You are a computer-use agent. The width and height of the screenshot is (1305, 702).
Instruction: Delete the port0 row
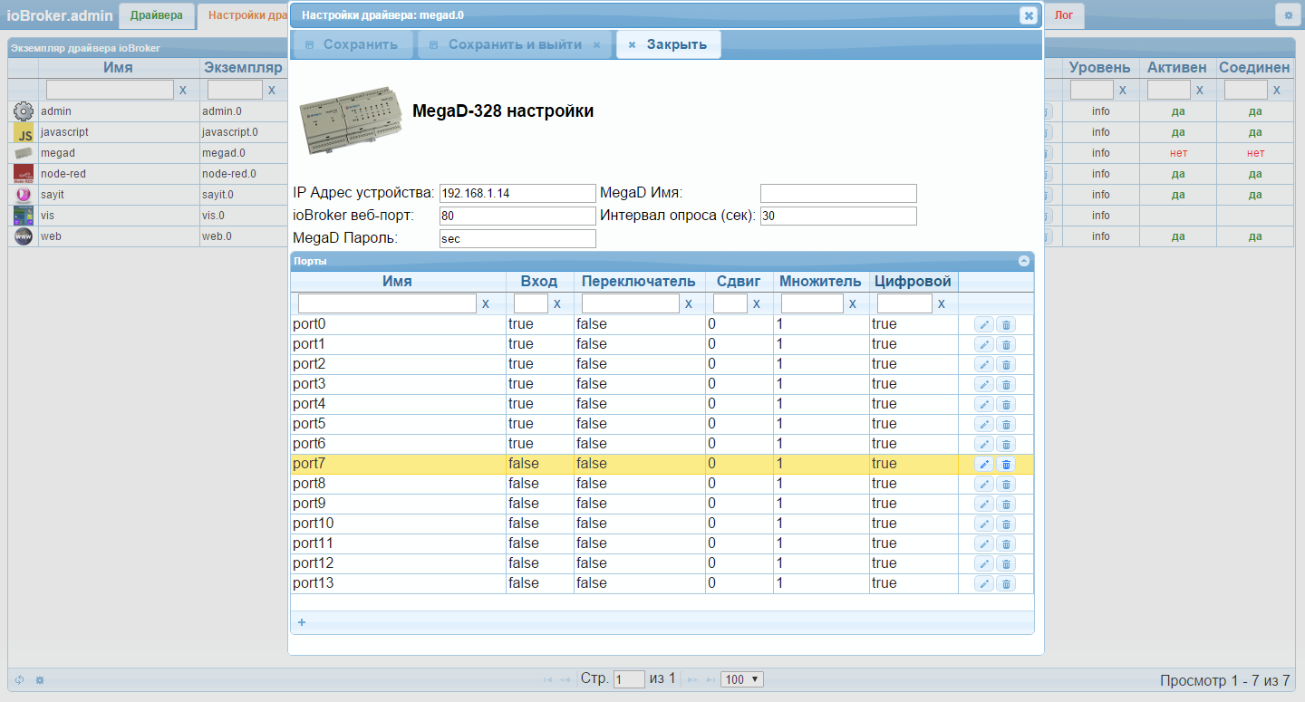coord(1006,324)
